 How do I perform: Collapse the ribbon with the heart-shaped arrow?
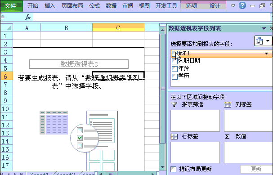pyautogui.click(x=233, y=6)
